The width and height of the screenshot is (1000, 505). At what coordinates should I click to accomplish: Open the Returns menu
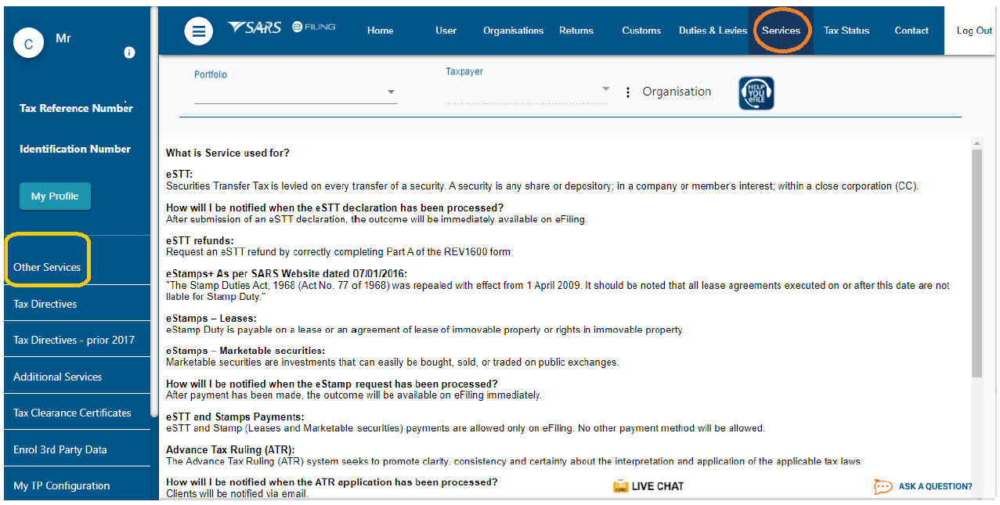[x=576, y=31]
